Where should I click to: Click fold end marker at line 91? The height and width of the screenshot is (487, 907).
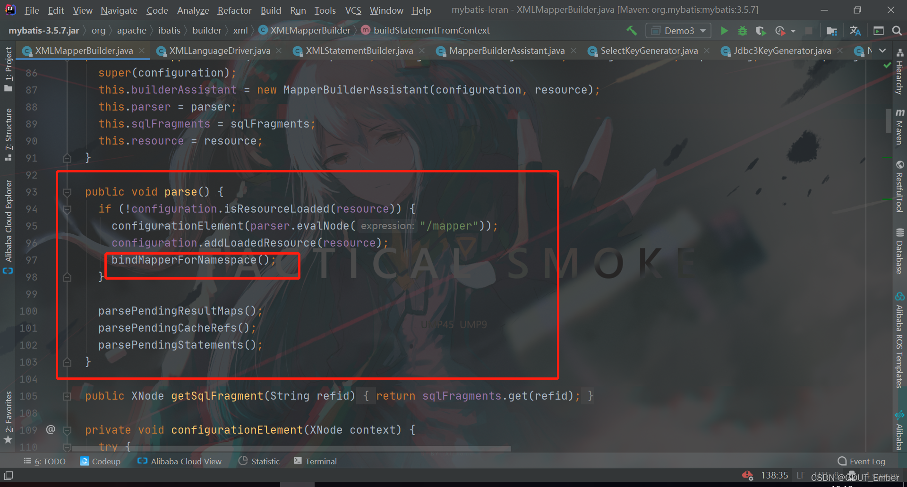tap(67, 158)
